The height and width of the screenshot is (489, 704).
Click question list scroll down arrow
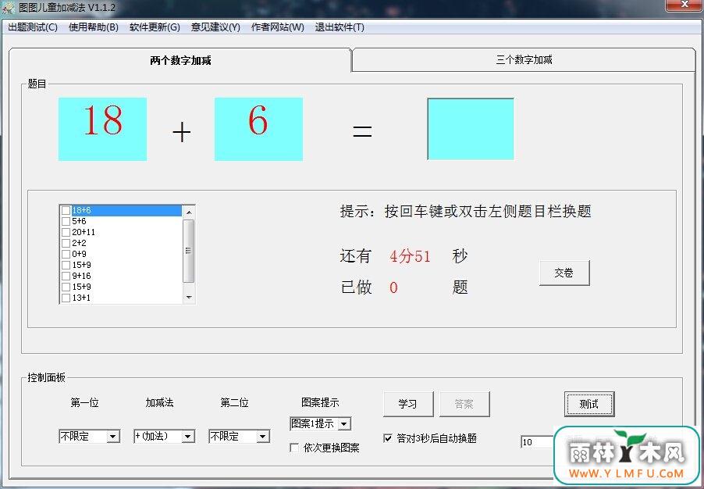tap(189, 297)
